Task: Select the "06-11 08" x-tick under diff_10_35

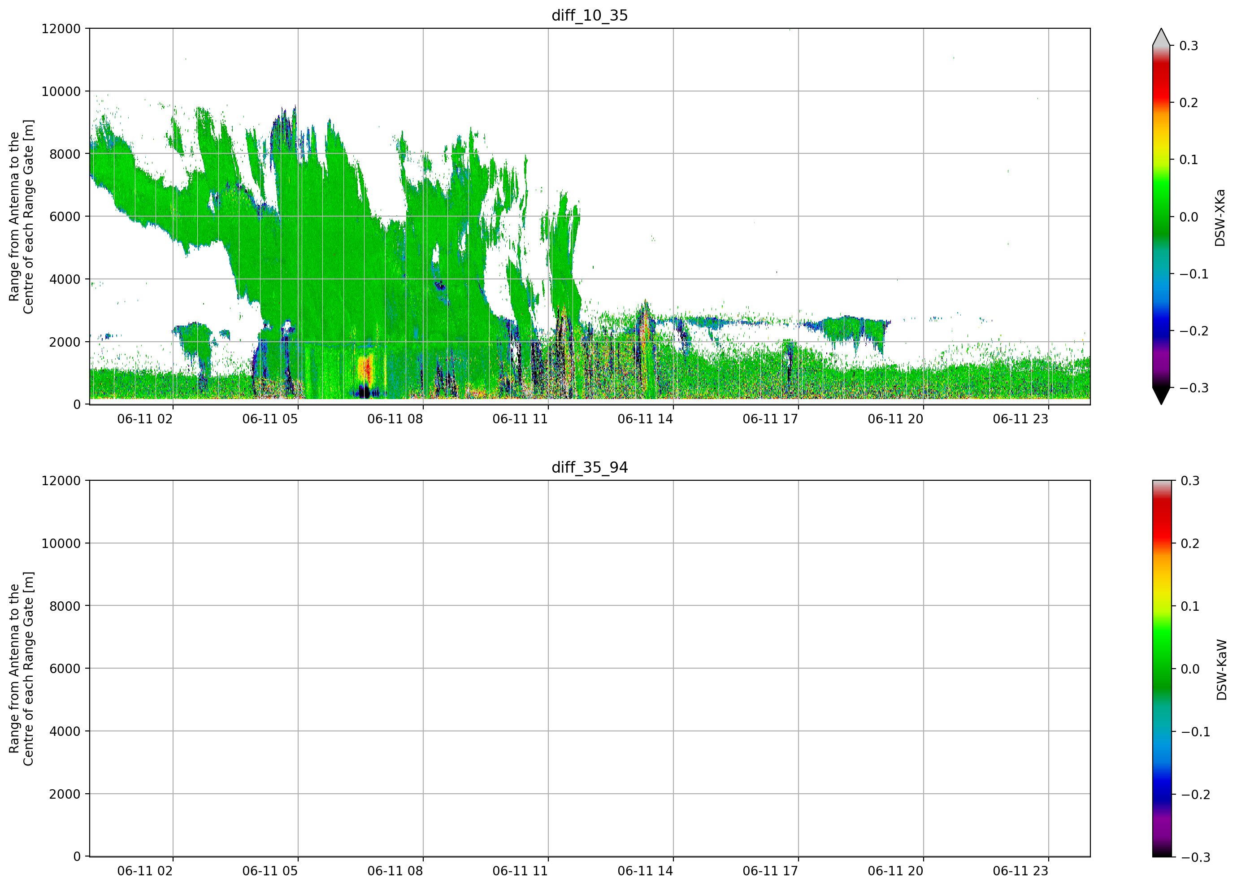Action: (x=395, y=419)
